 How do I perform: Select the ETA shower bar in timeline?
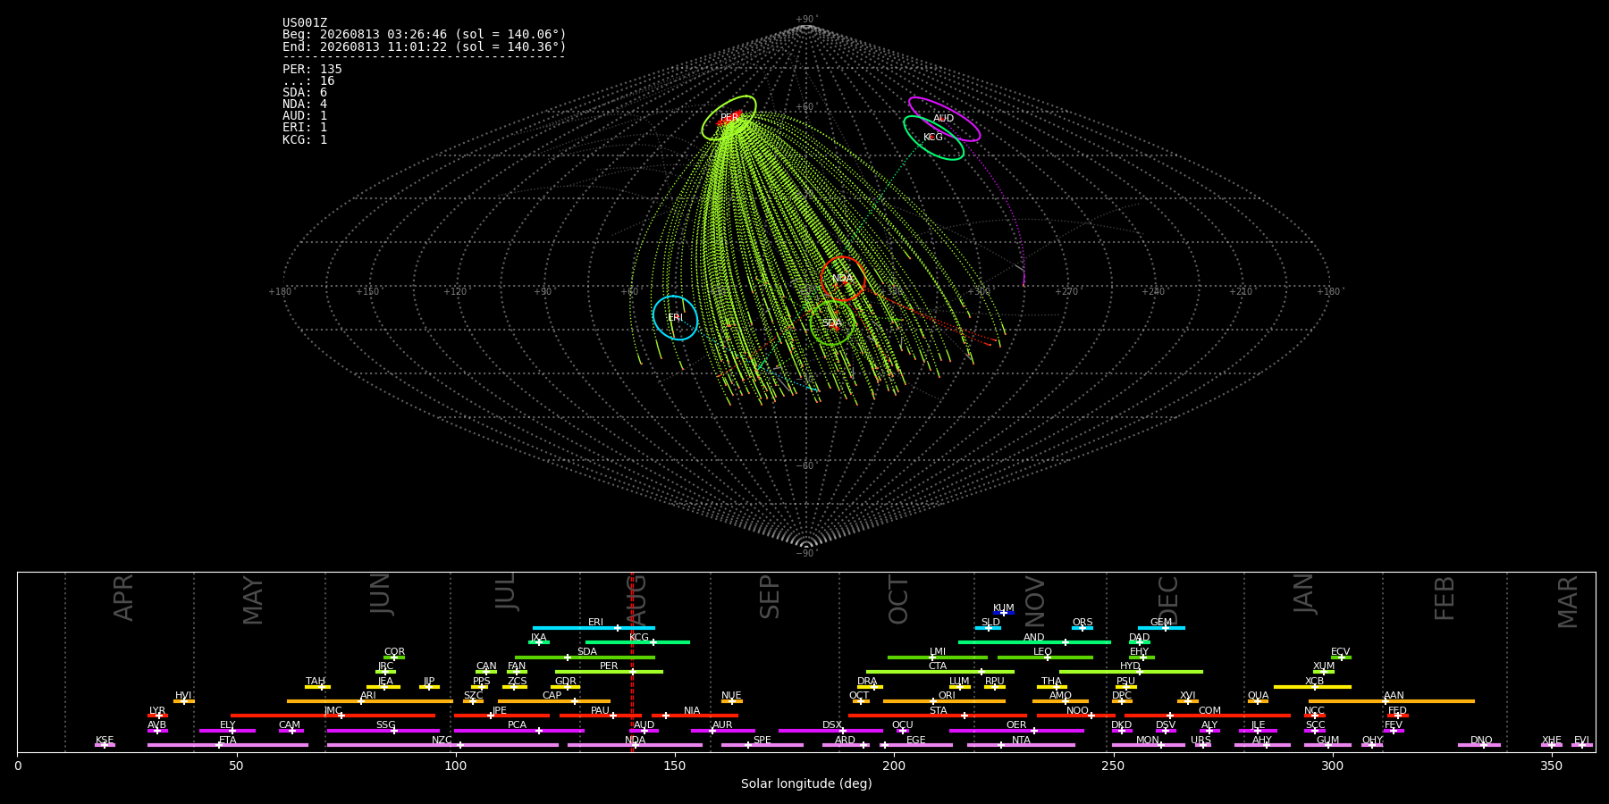click(228, 745)
